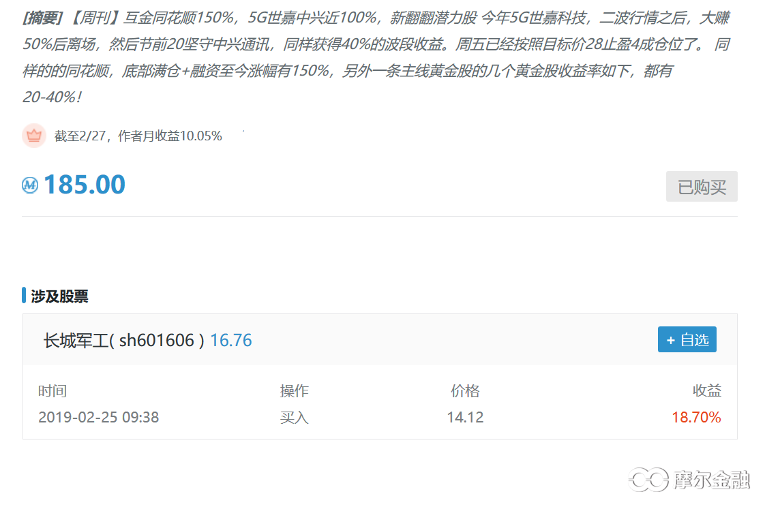Click the 价格 column header
The height and width of the screenshot is (509, 765).
(x=465, y=391)
